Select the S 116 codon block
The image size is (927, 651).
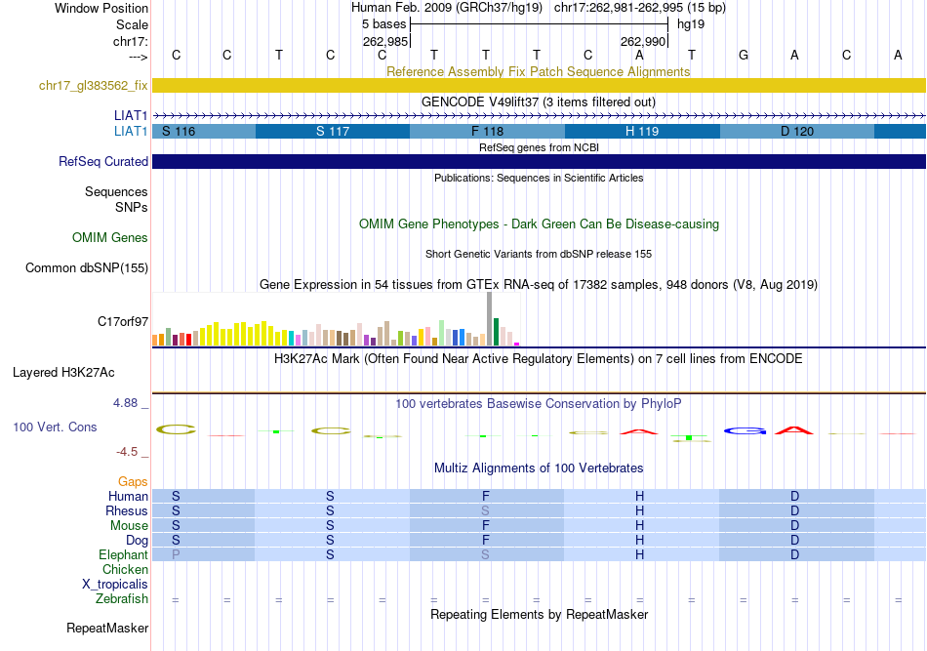tap(204, 131)
